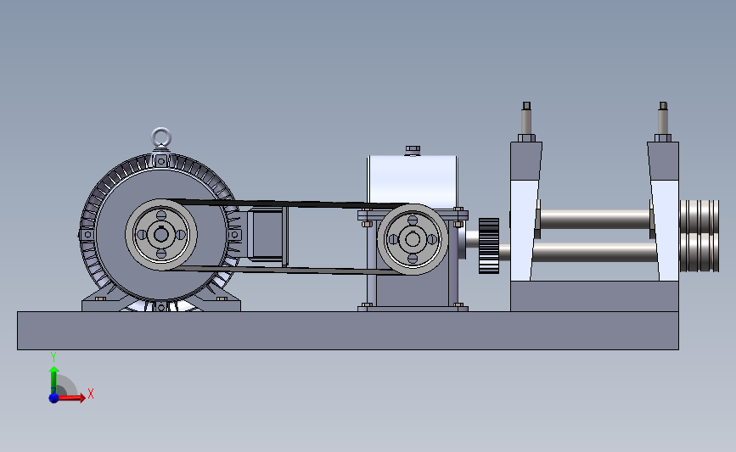Select the upper grooved wheel at the roller end
The height and width of the screenshot is (452, 736).
[x=699, y=216]
